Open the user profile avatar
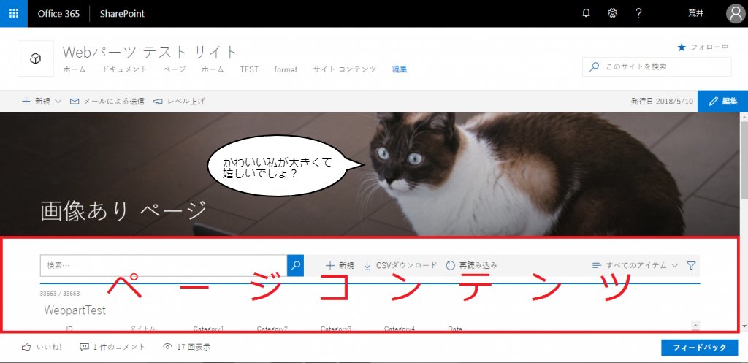Viewport: 748px width, 363px height. click(x=735, y=13)
